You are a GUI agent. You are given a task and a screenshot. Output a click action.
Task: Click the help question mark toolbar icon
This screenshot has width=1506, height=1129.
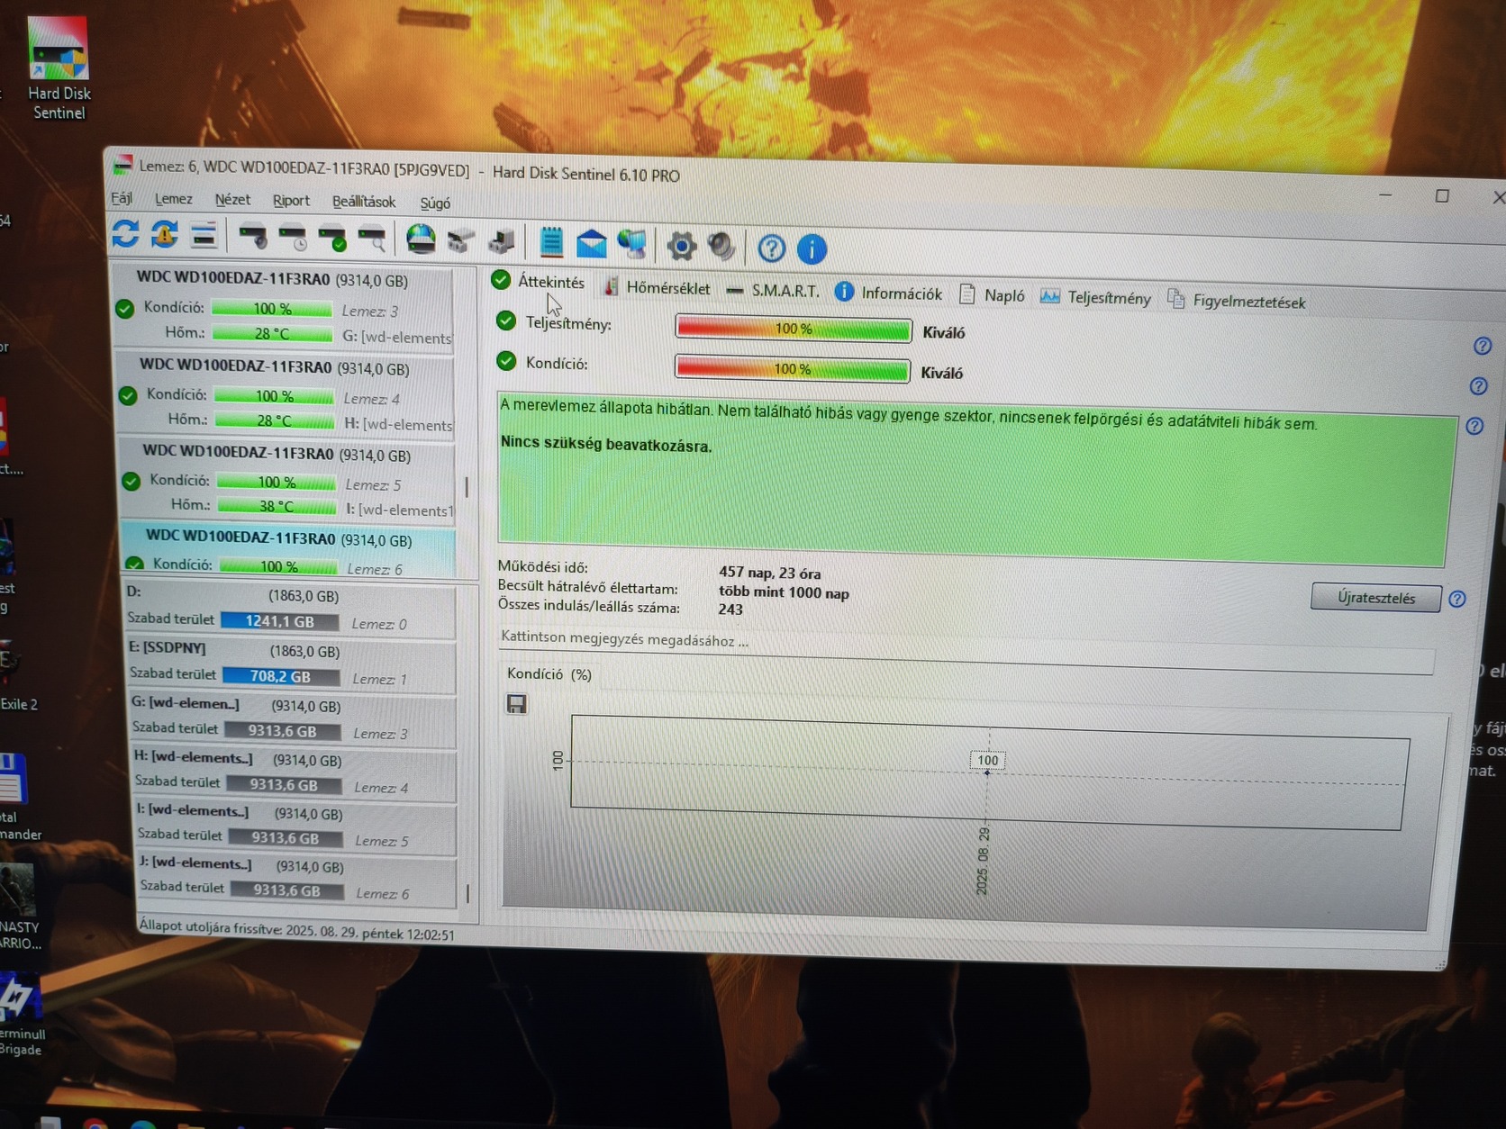click(x=771, y=248)
